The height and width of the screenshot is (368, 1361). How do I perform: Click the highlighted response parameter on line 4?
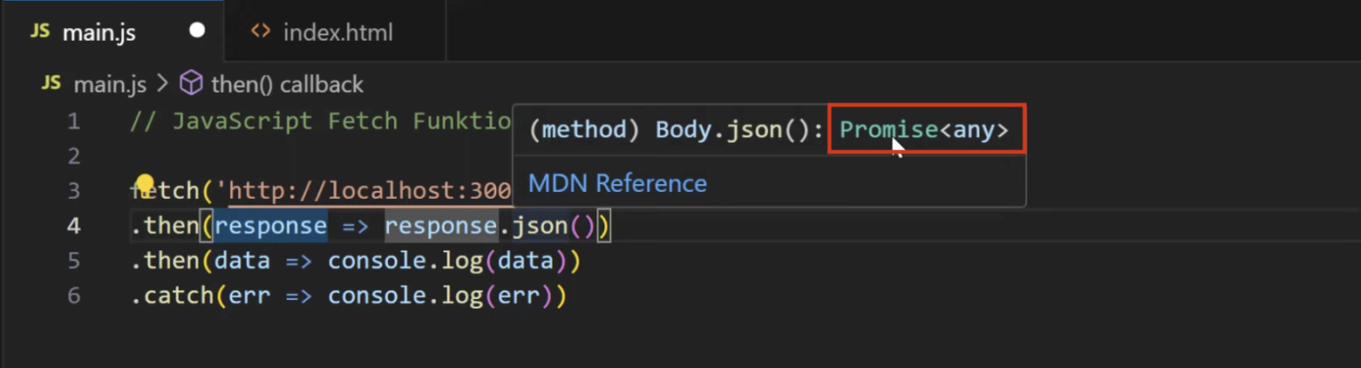click(x=270, y=226)
